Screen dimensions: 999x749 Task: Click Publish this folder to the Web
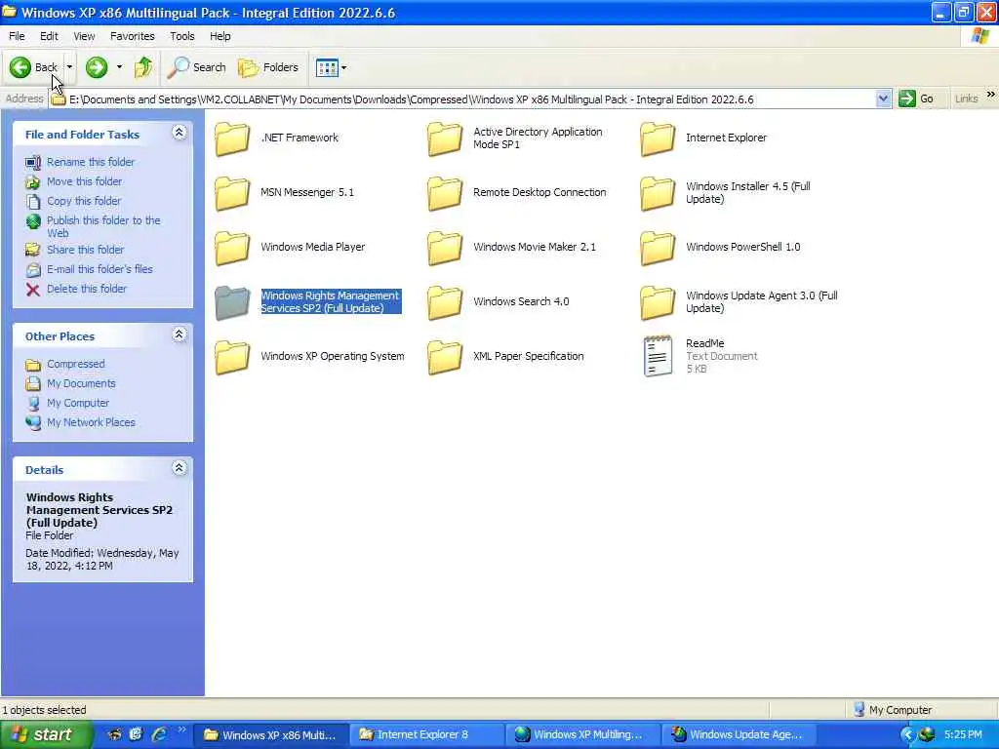coord(103,226)
